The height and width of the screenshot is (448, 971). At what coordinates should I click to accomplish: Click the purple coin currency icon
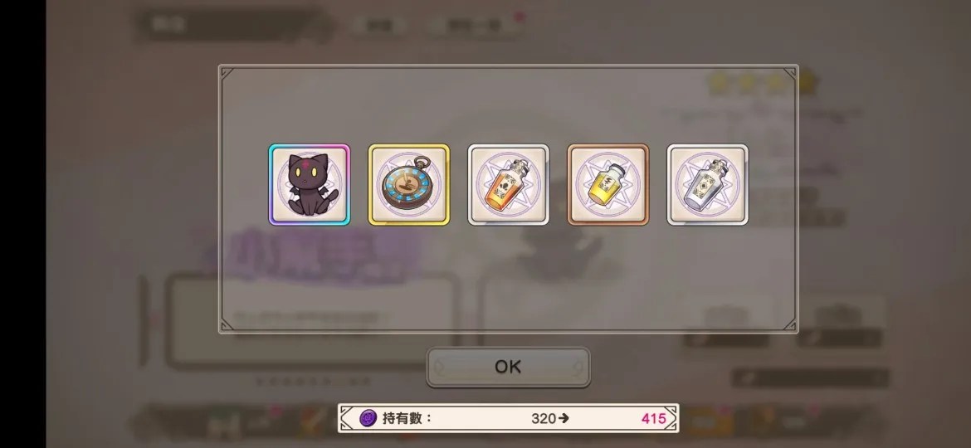(368, 418)
